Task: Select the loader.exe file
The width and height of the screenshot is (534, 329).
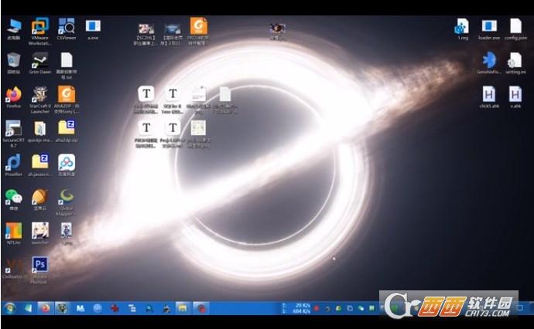Action: [x=489, y=29]
